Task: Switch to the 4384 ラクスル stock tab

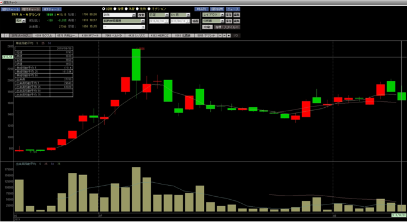Action: [x=44, y=36]
